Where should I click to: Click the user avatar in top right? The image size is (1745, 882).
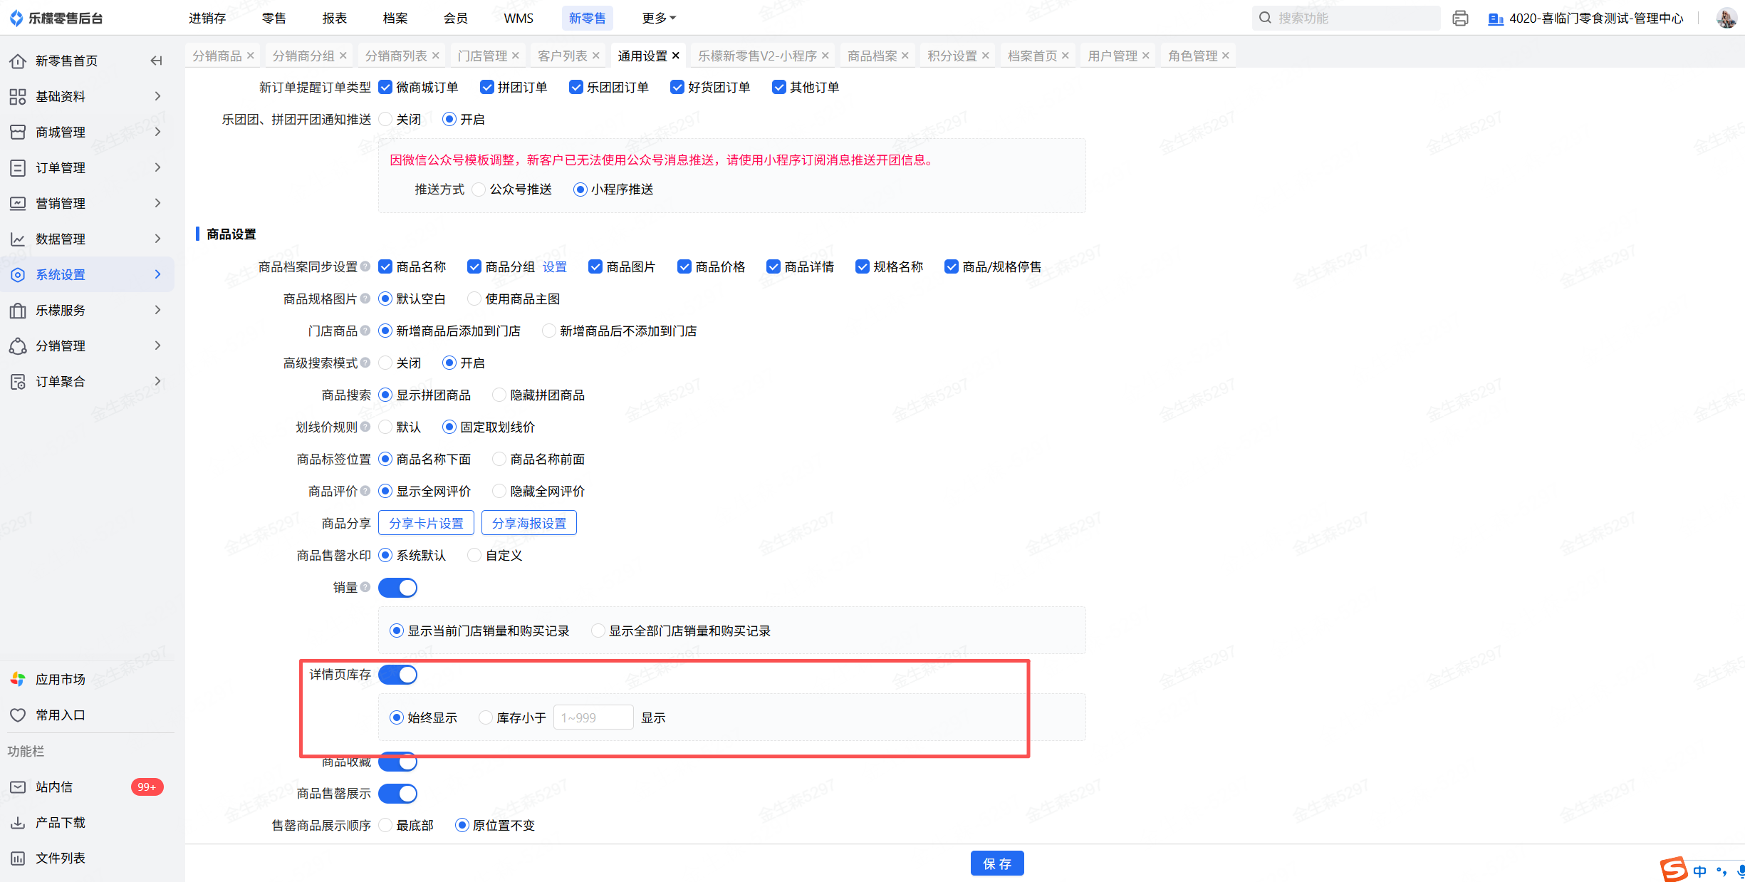pyautogui.click(x=1726, y=18)
